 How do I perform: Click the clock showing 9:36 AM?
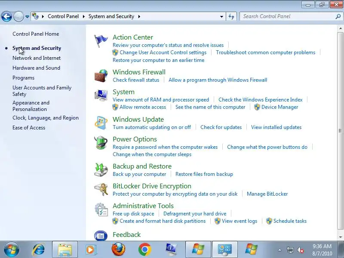click(x=322, y=246)
